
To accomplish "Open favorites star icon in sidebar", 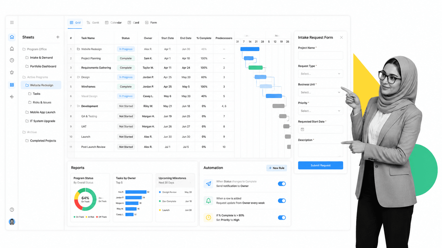I will pos(12,72).
